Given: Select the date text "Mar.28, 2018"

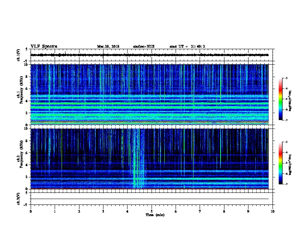Looking at the screenshot, I should [x=108, y=46].
